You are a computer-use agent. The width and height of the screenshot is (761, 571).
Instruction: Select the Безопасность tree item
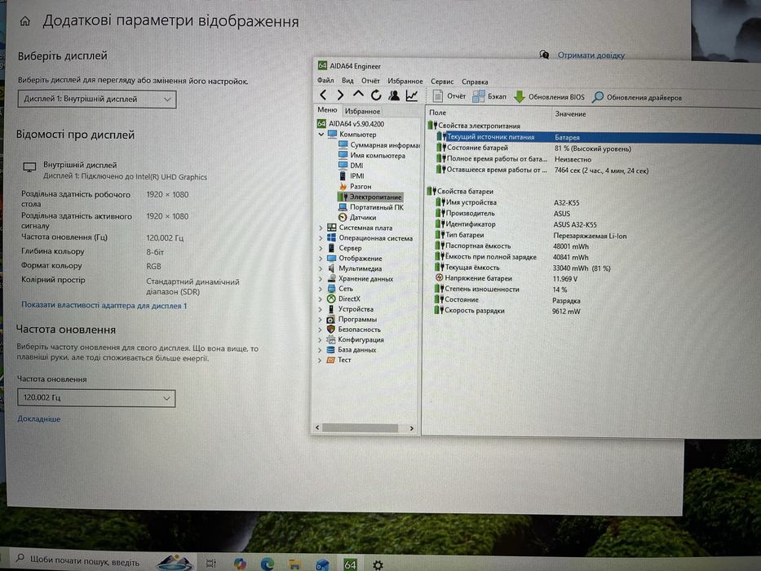tap(353, 330)
